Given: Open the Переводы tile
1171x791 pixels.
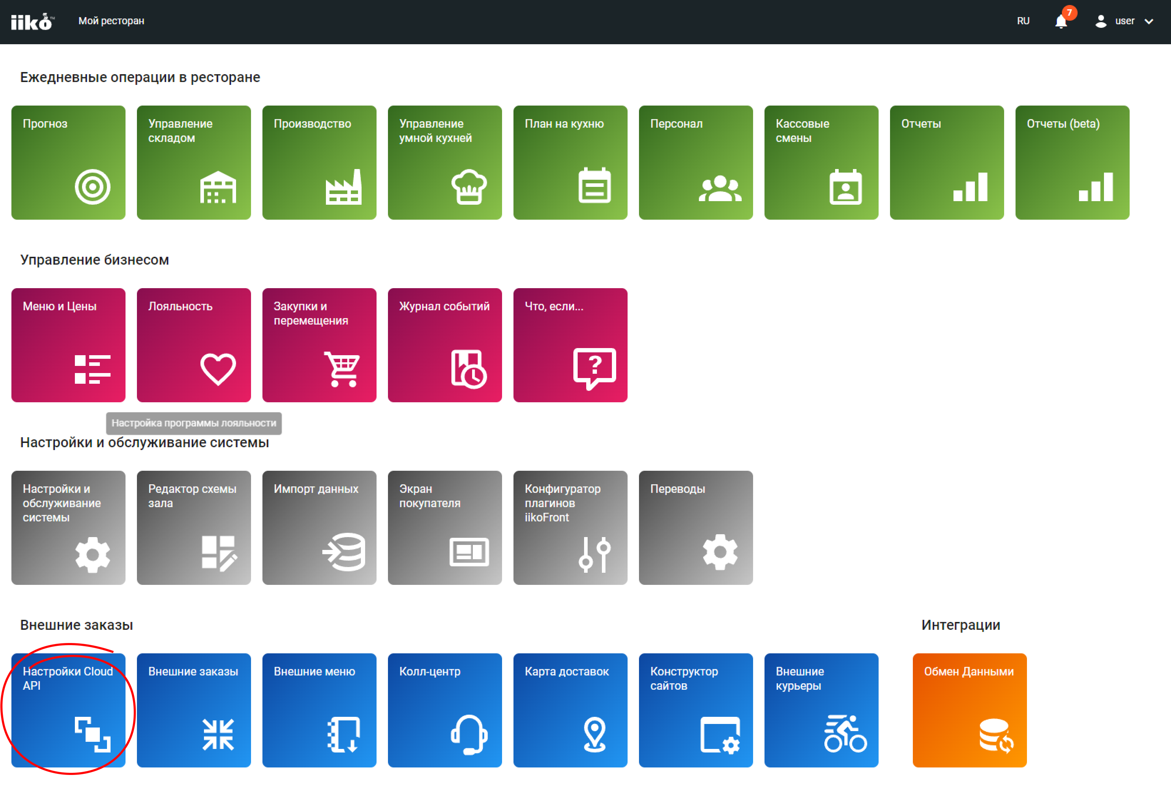Looking at the screenshot, I should [x=695, y=527].
